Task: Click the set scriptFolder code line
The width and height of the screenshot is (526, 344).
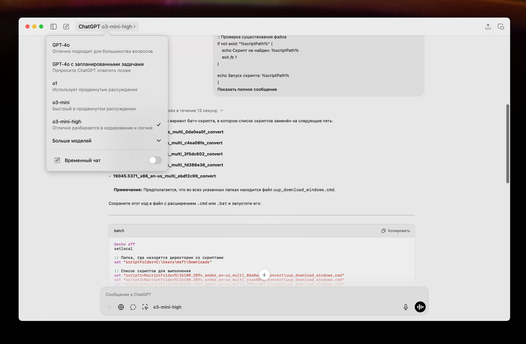Action: point(163,262)
